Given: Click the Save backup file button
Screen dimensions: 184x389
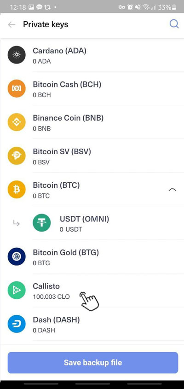Looking at the screenshot, I should point(93,362).
